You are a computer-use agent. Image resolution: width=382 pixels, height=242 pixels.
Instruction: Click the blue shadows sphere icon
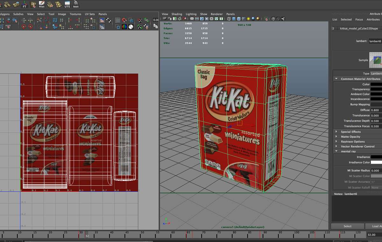pos(253,19)
